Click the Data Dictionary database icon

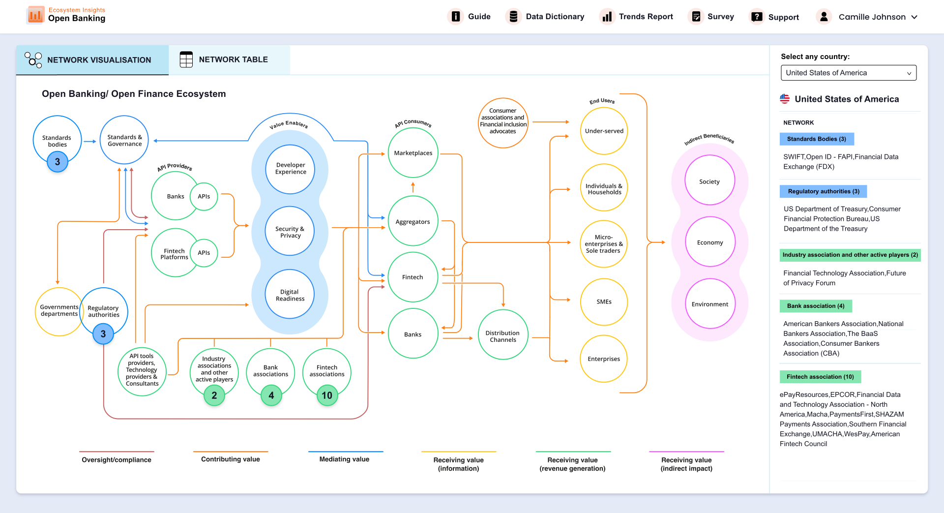click(x=513, y=17)
